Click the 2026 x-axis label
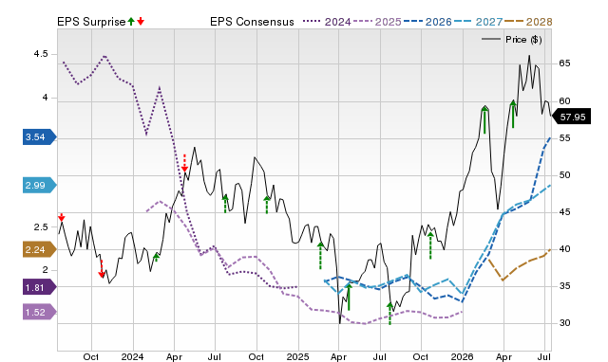The height and width of the screenshot is (362, 608). click(x=463, y=356)
